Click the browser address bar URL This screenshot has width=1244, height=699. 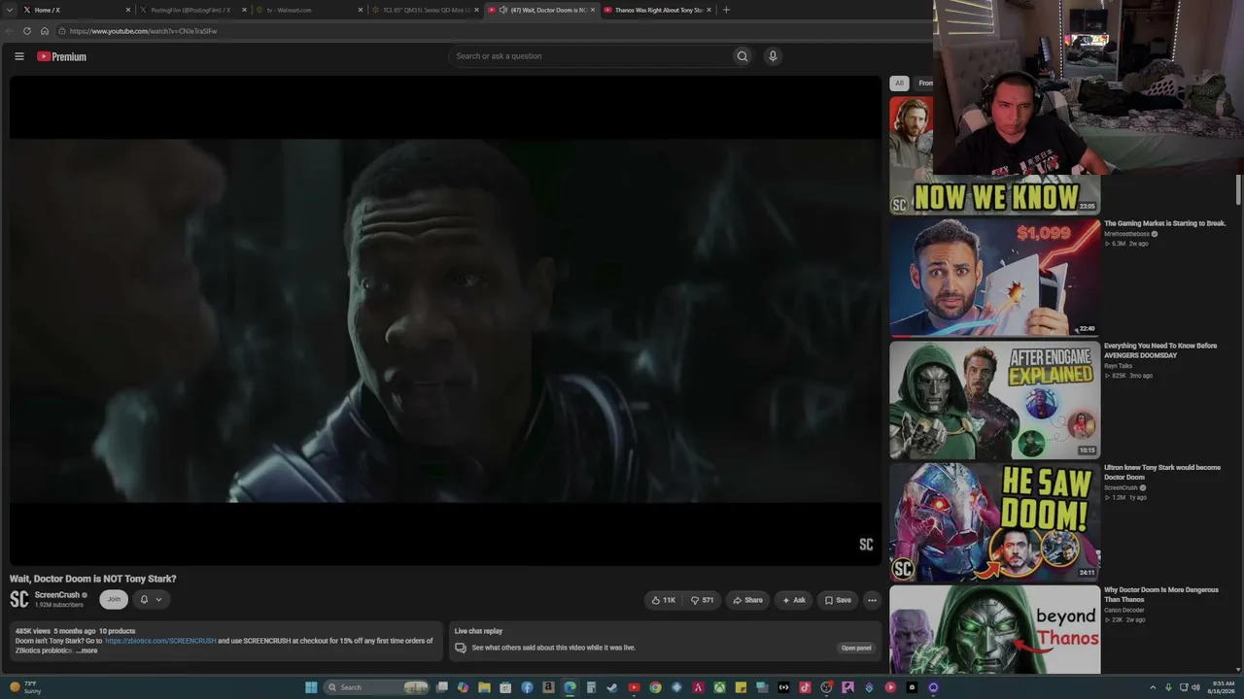[143, 31]
